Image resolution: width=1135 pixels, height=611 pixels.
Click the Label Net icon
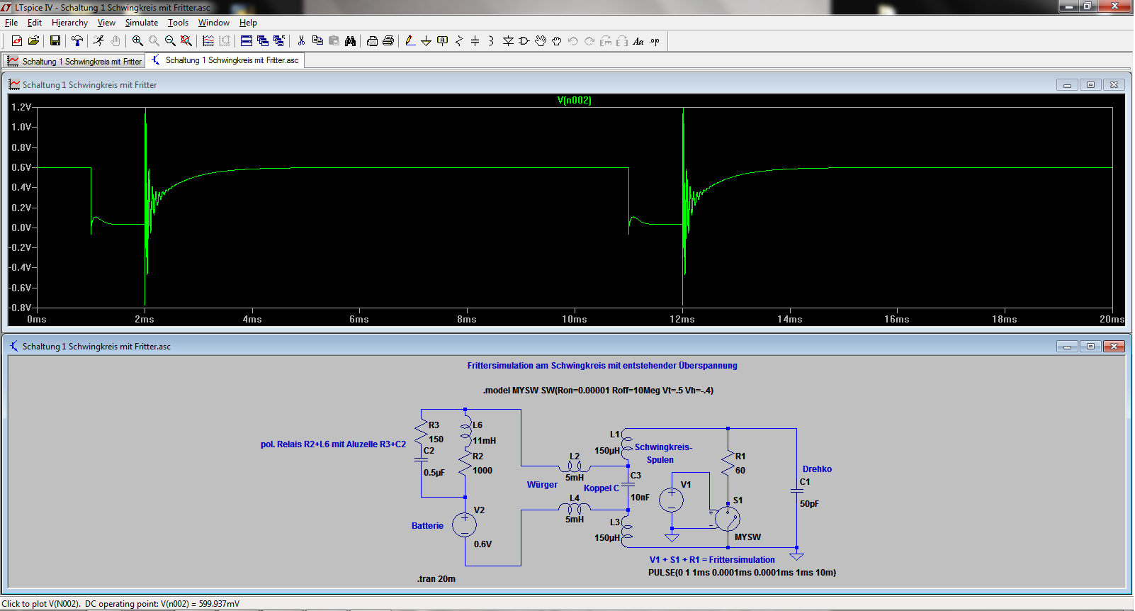click(443, 41)
